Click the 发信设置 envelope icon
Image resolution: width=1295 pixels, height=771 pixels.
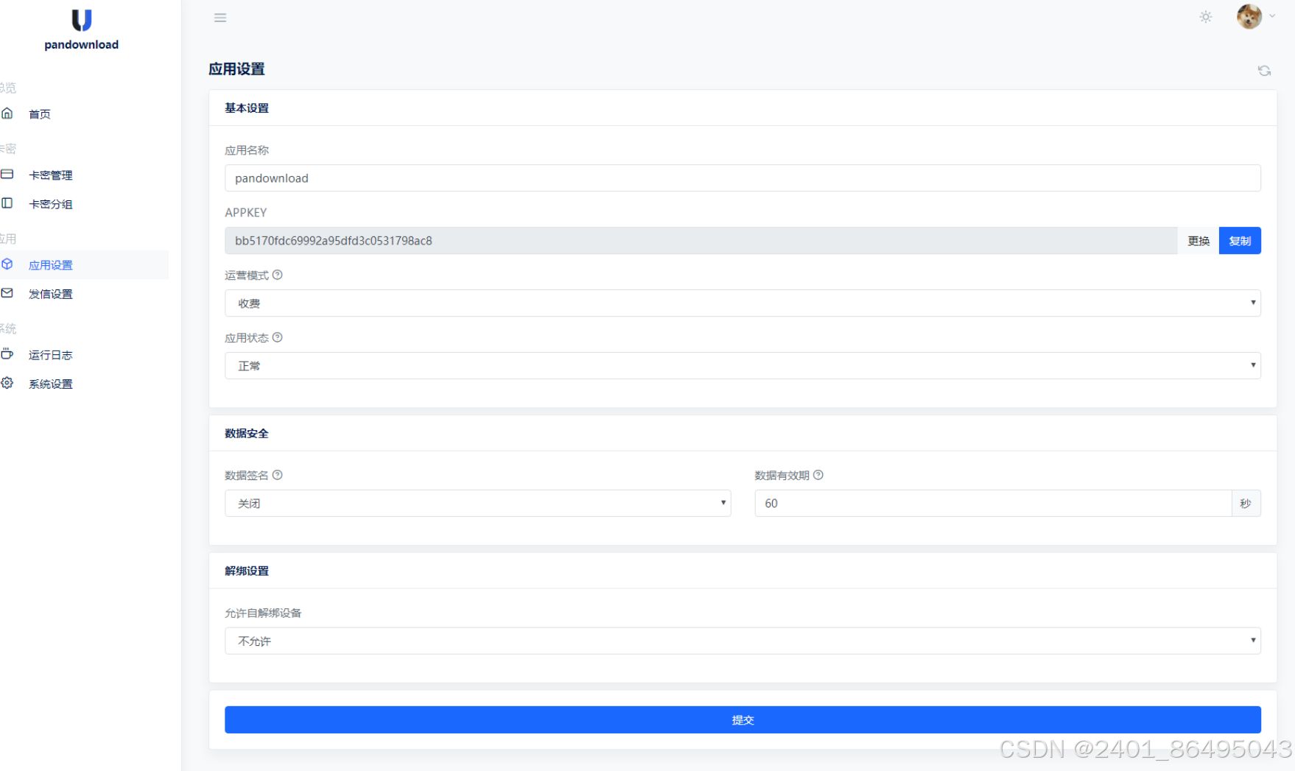click(7, 293)
